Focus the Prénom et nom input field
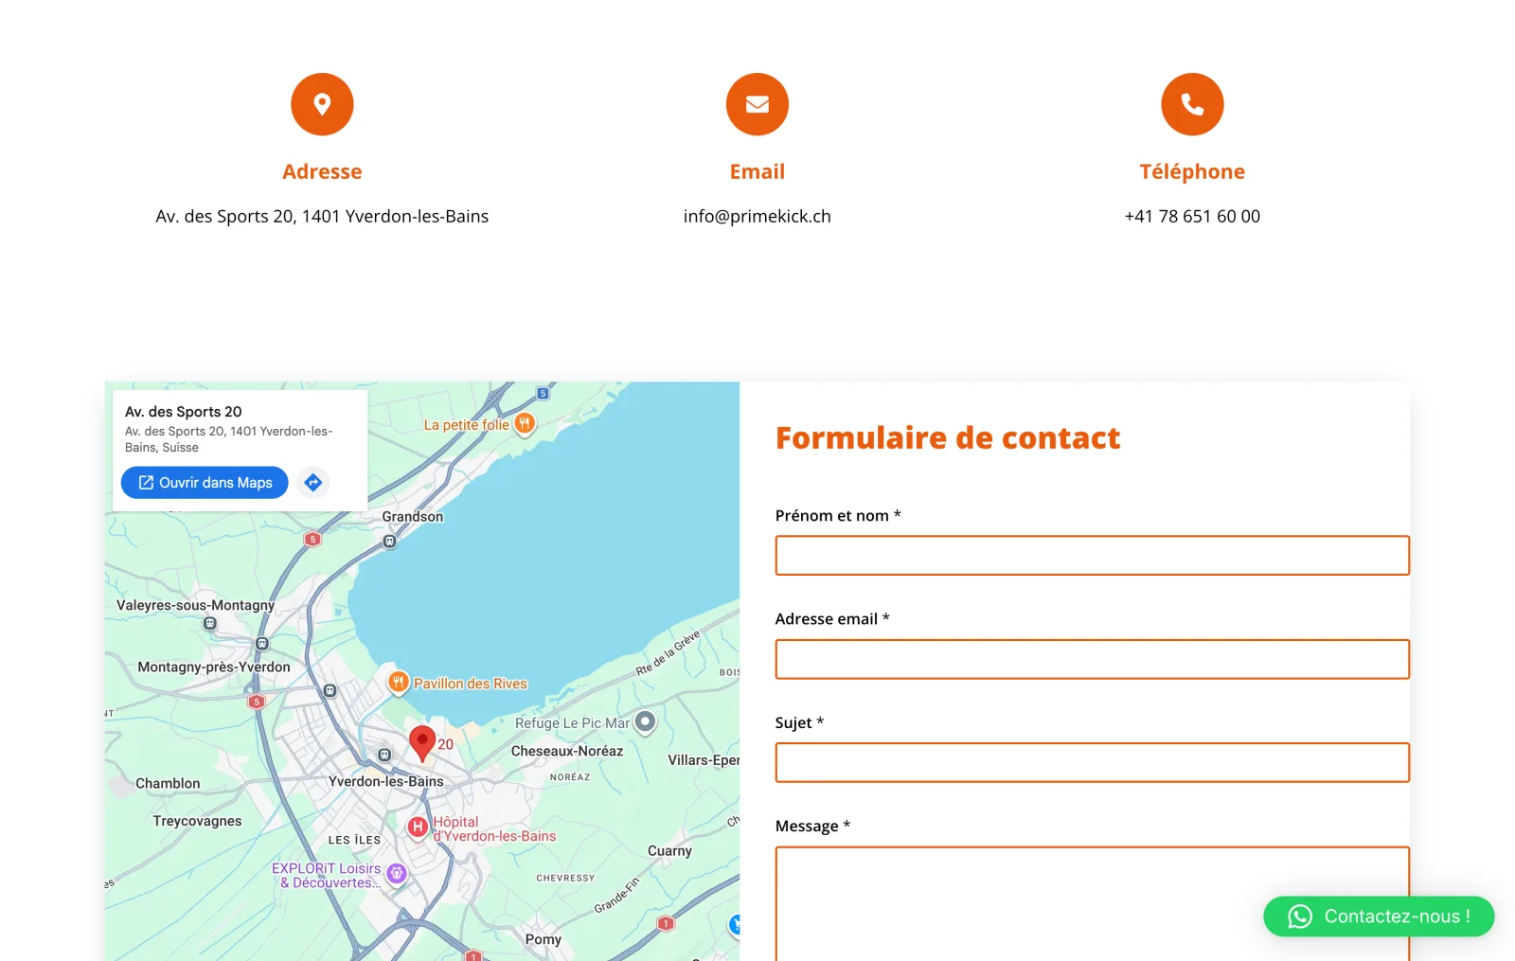 1093,556
